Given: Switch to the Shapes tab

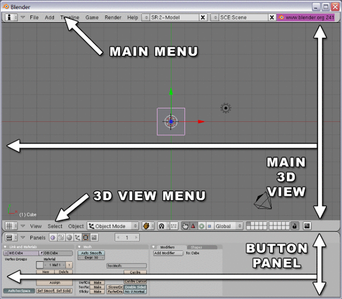Looking at the screenshot, I should point(202,247).
